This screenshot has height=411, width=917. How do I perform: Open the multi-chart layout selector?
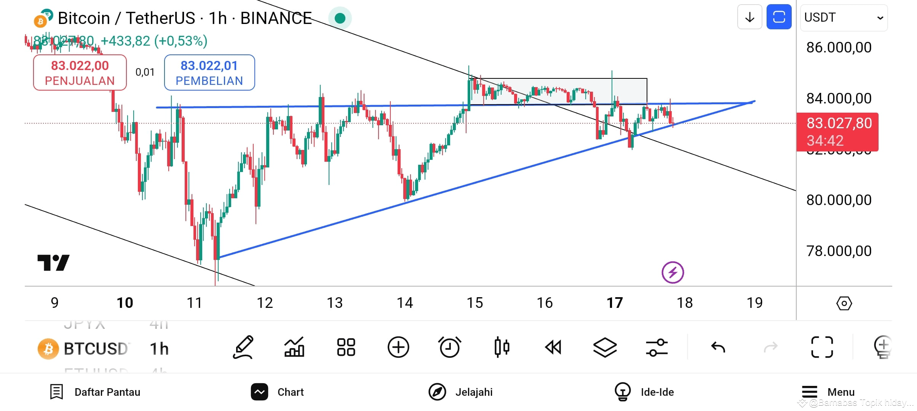tap(347, 347)
